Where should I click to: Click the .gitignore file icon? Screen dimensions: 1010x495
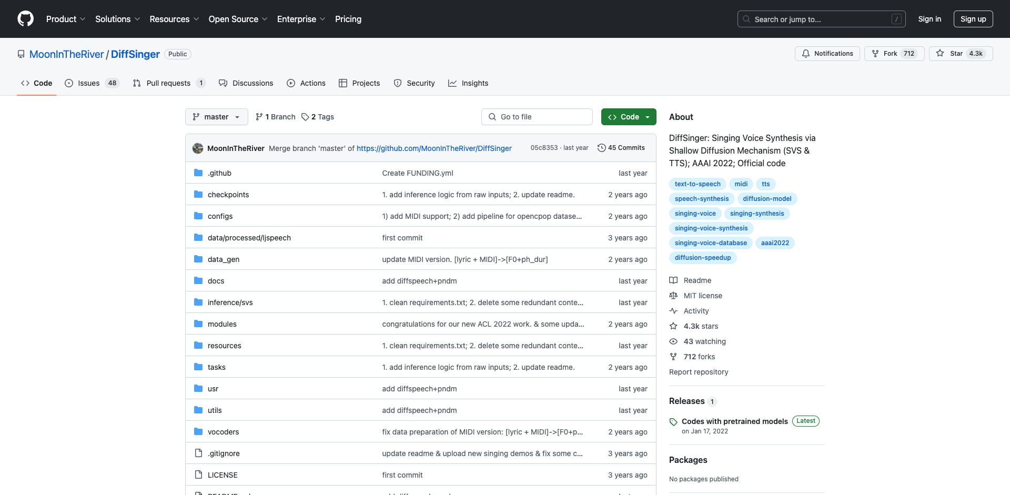click(198, 453)
